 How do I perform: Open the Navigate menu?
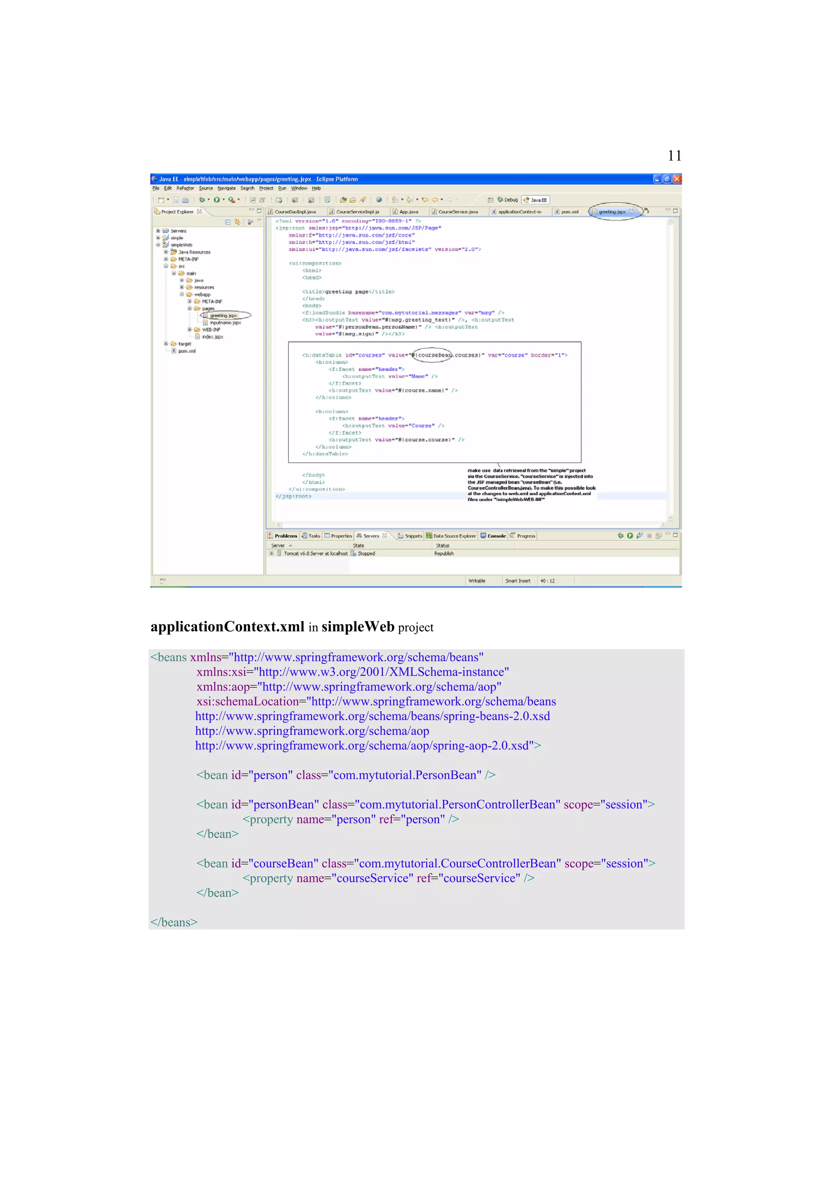pyautogui.click(x=226, y=188)
